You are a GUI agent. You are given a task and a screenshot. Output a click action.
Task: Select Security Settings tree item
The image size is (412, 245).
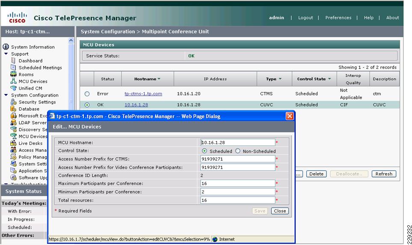point(37,102)
